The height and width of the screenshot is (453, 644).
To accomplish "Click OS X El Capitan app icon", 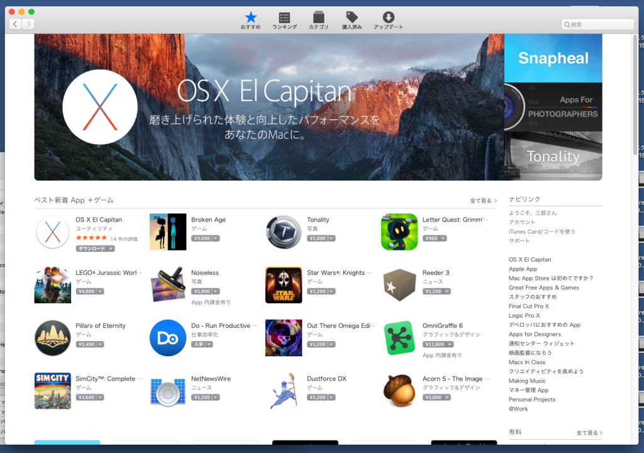I will click(53, 232).
